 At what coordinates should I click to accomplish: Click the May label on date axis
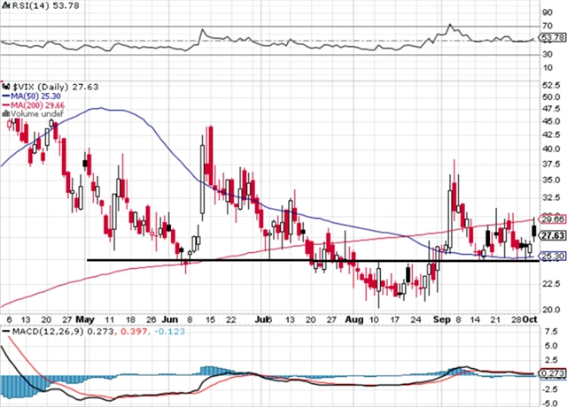(85, 318)
